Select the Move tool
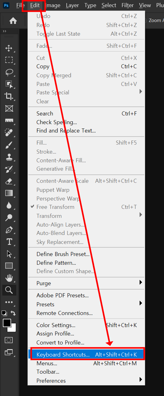Viewport: 164px width, 396px height. pyautogui.click(x=9, y=48)
